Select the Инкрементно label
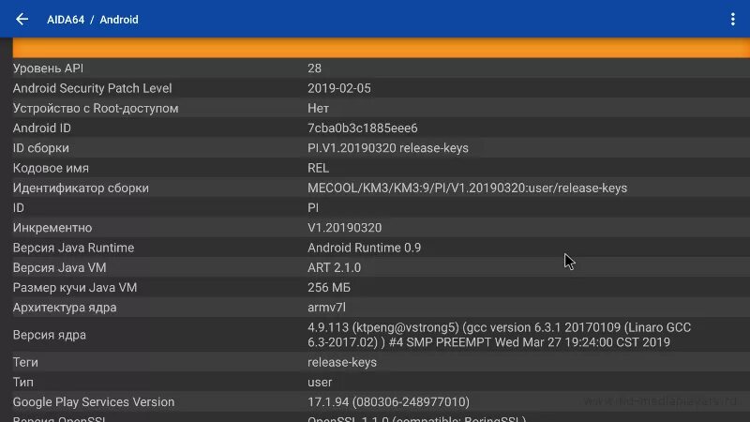This screenshot has height=422, width=750. point(52,228)
